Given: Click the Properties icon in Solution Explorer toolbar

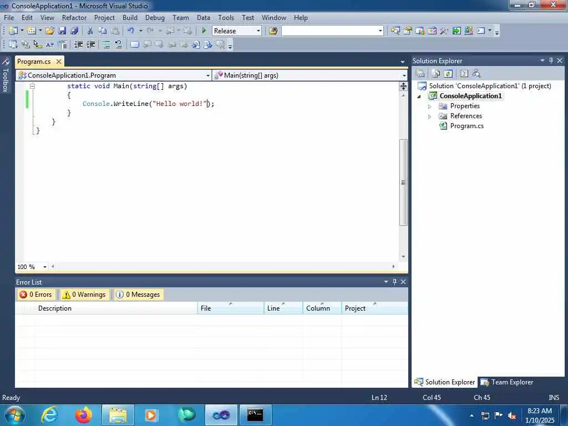Looking at the screenshot, I should click(x=420, y=74).
